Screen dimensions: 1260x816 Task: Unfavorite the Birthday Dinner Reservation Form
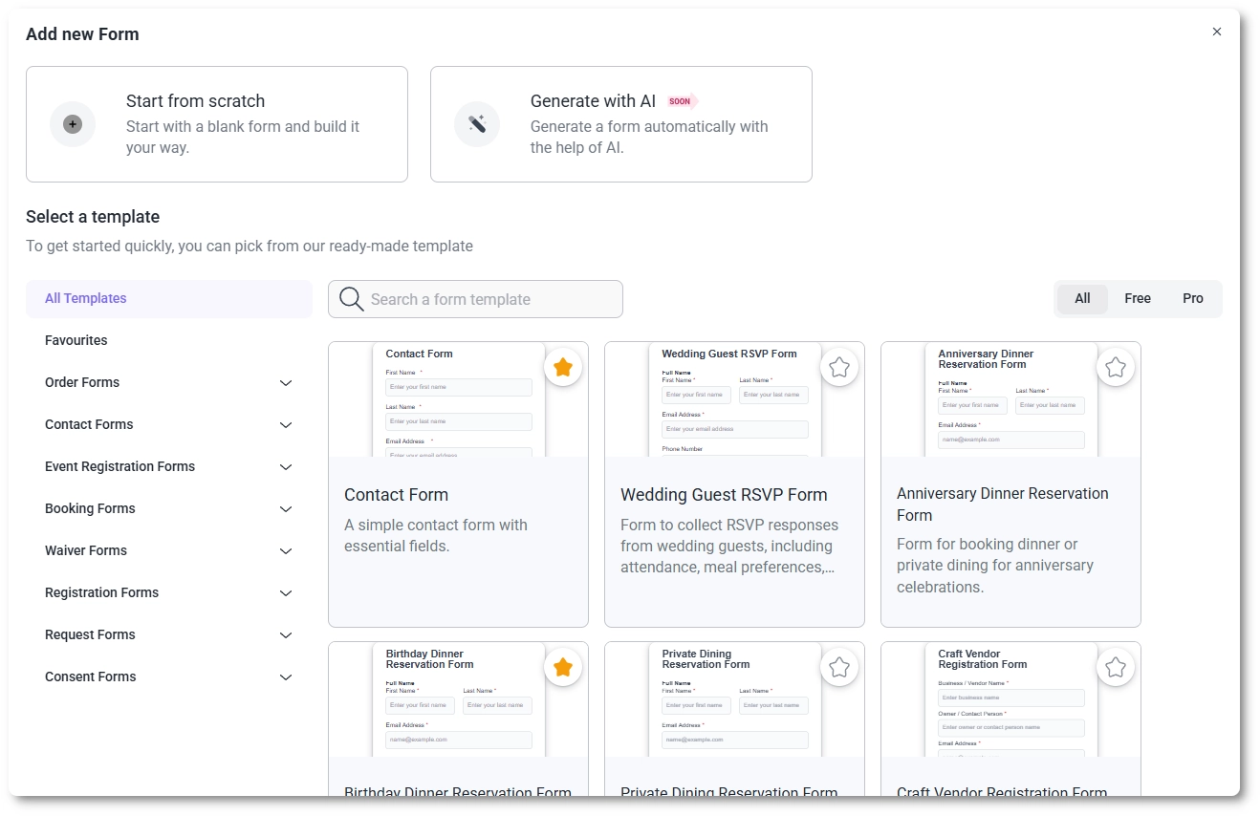(563, 667)
